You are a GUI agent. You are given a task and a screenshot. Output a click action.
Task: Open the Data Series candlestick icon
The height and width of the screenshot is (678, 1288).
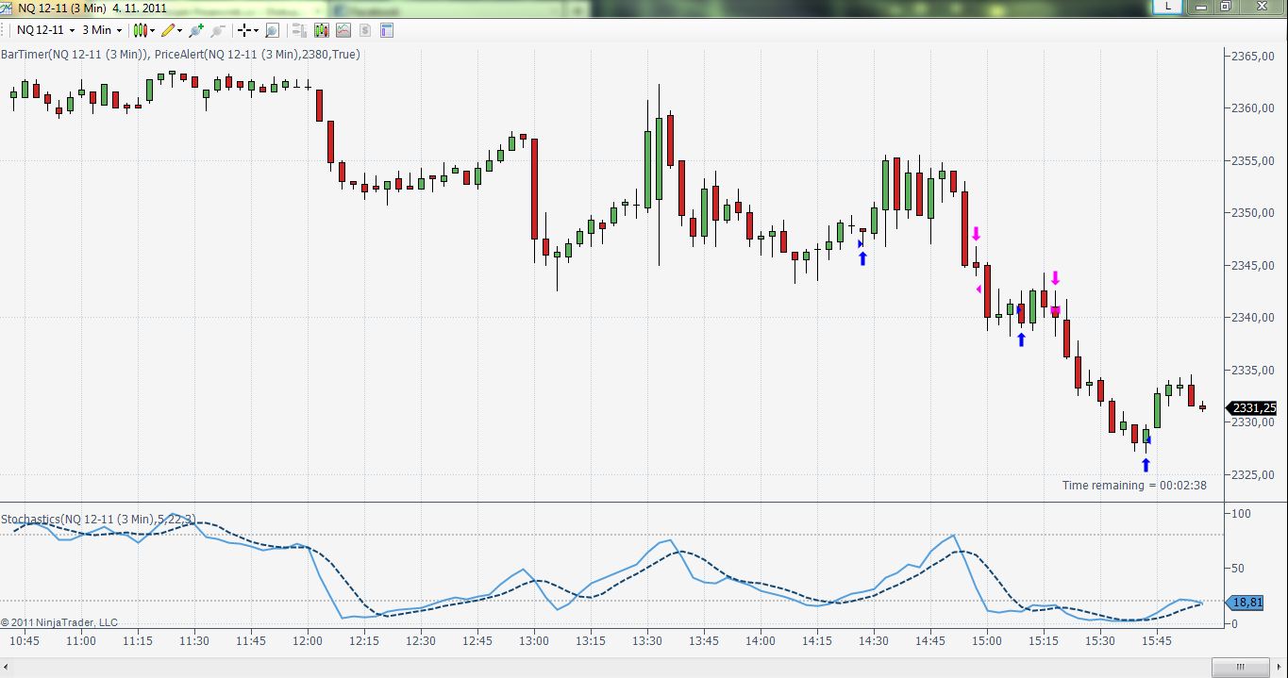click(322, 30)
